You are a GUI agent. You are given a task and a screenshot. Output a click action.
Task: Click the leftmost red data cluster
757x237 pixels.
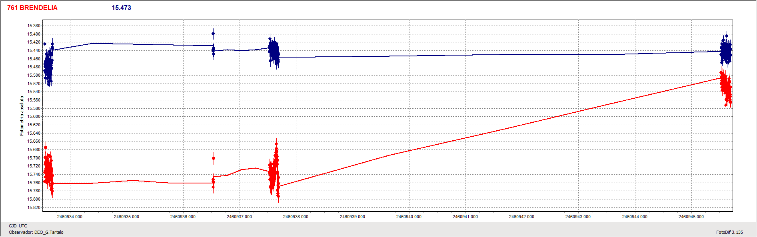(x=48, y=170)
